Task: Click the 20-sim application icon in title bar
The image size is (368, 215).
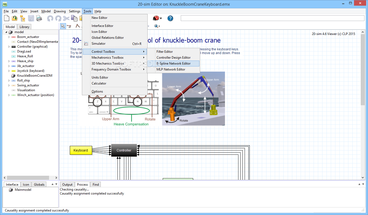Action: (5, 4)
